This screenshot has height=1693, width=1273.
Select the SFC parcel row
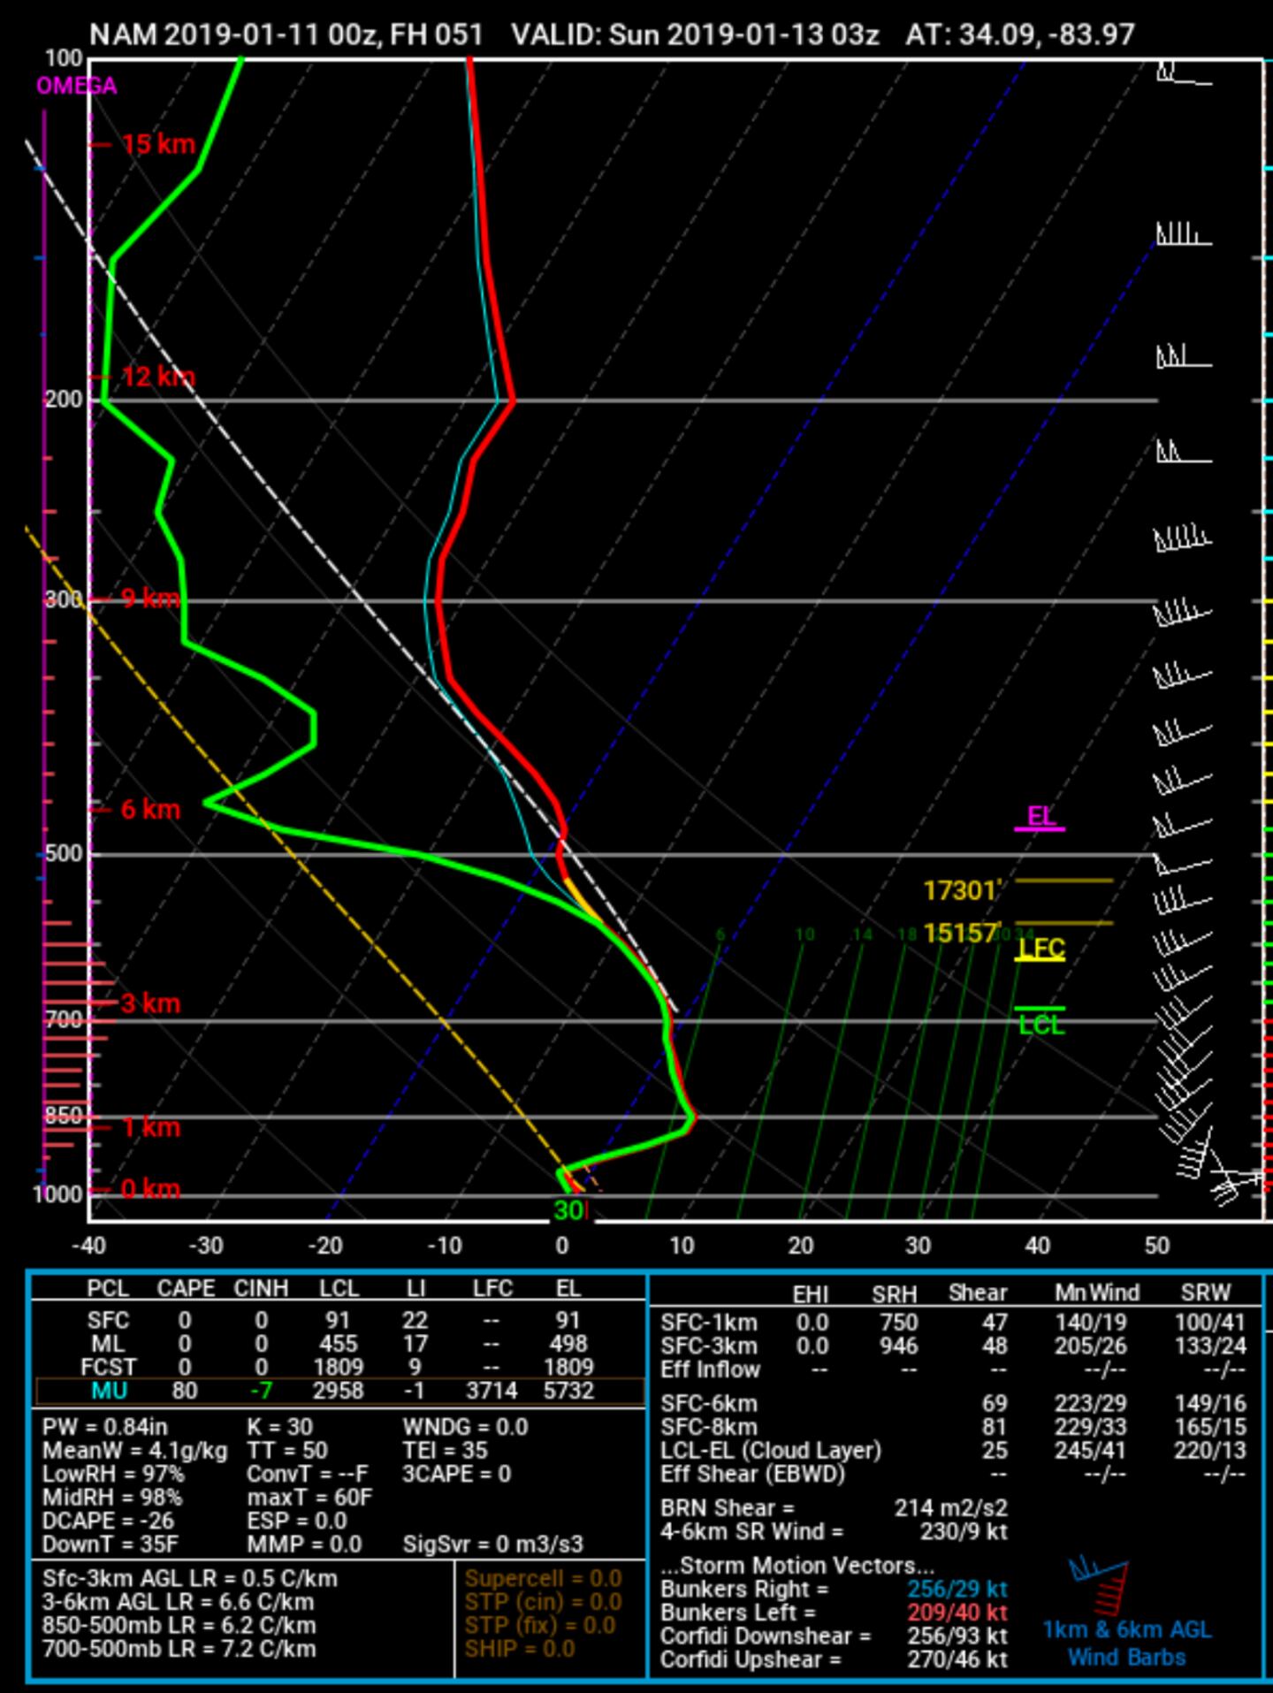pyautogui.click(x=339, y=1320)
